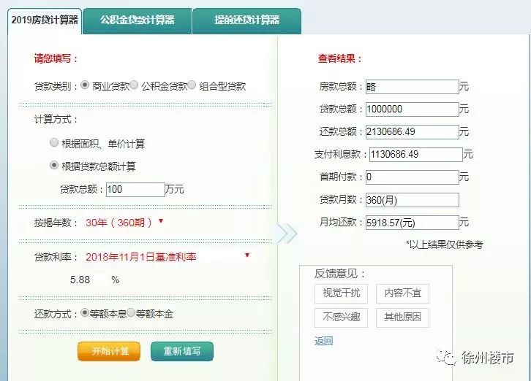Click the 返回 link

click(323, 341)
